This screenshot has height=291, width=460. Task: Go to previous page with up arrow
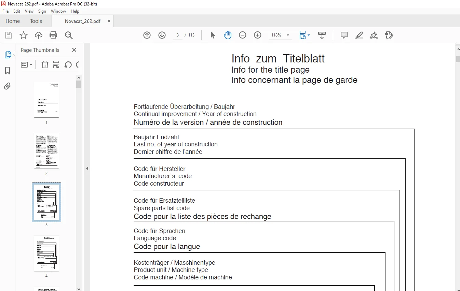(x=147, y=35)
